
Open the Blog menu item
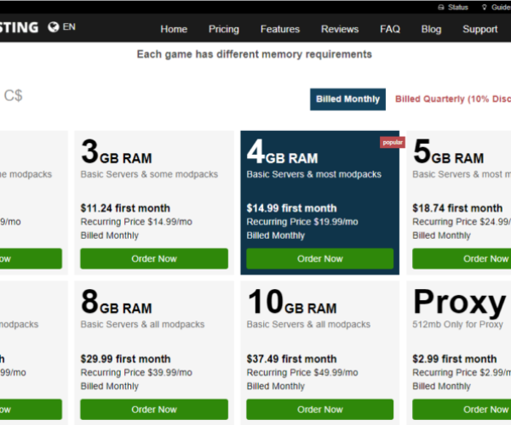pyautogui.click(x=431, y=29)
